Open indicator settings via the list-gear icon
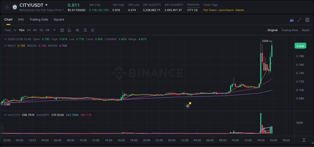Viewport: 314px width, 147px height. click(85, 30)
